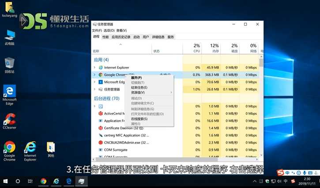This screenshot has width=320, height=188.
Task: Open Cortana search circle on taskbar
Action: point(18,181)
